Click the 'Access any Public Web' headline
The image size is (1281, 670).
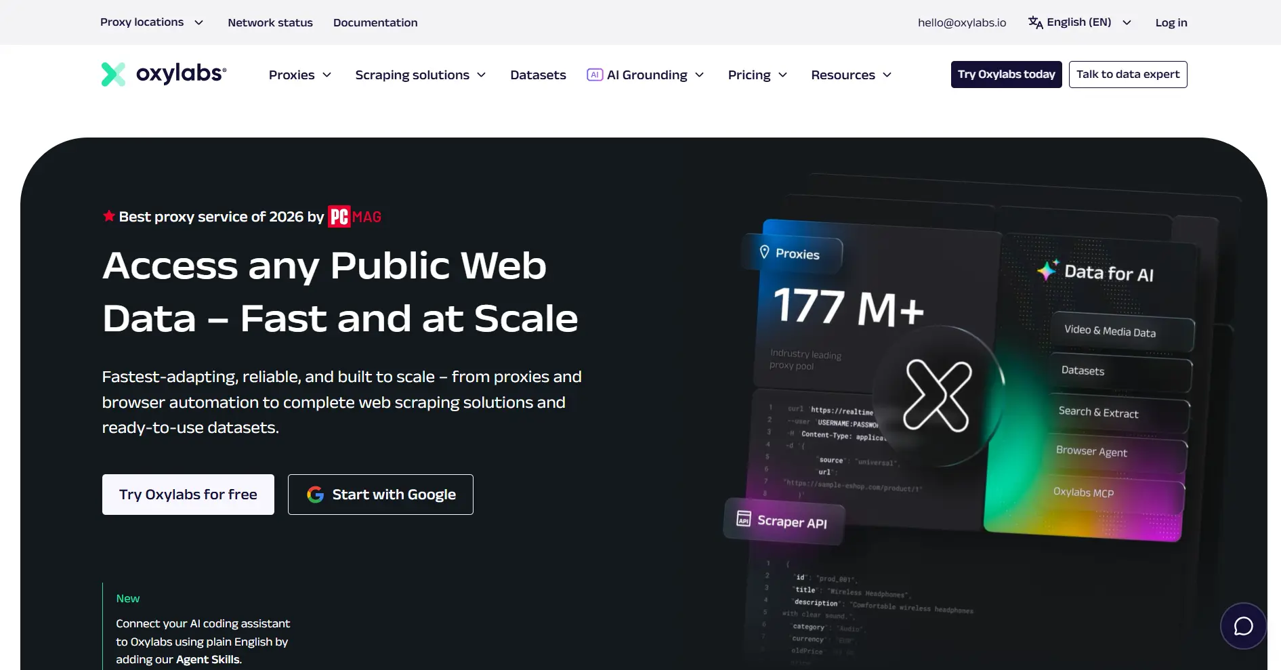(x=324, y=266)
